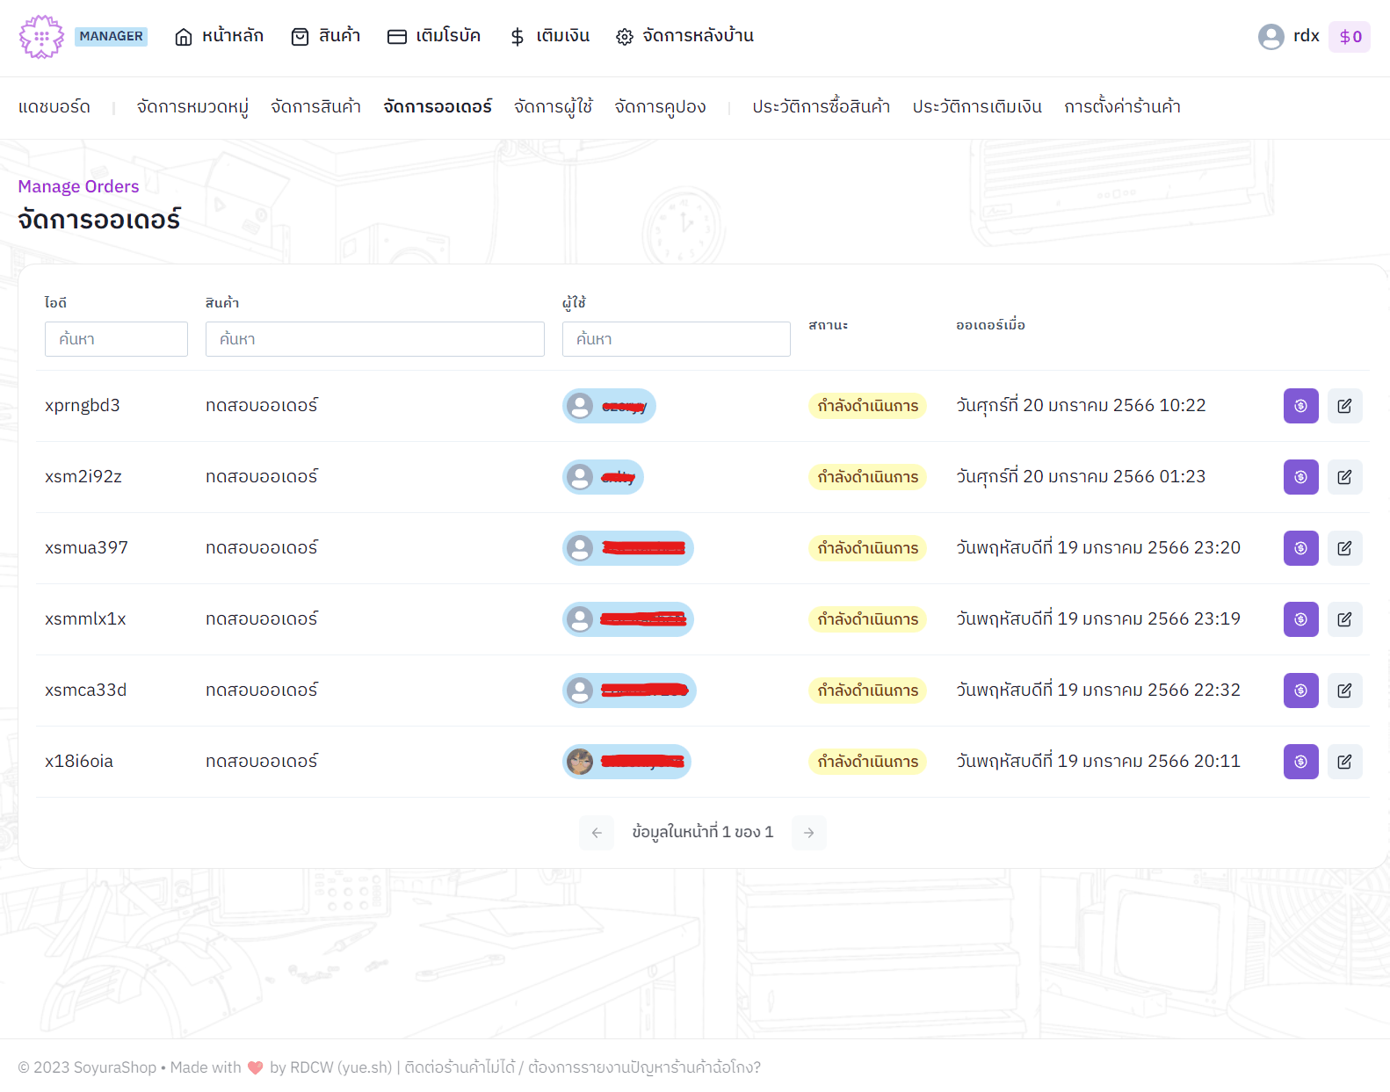
Task: Go to next page with right arrow
Action: 808,833
